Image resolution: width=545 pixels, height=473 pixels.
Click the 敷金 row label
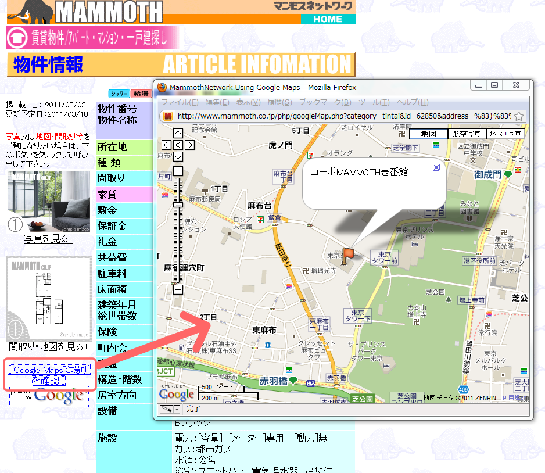(x=124, y=210)
